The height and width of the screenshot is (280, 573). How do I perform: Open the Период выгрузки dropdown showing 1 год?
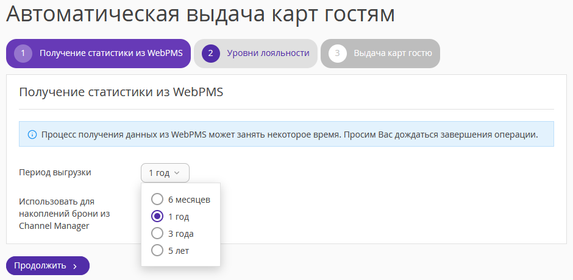point(165,173)
